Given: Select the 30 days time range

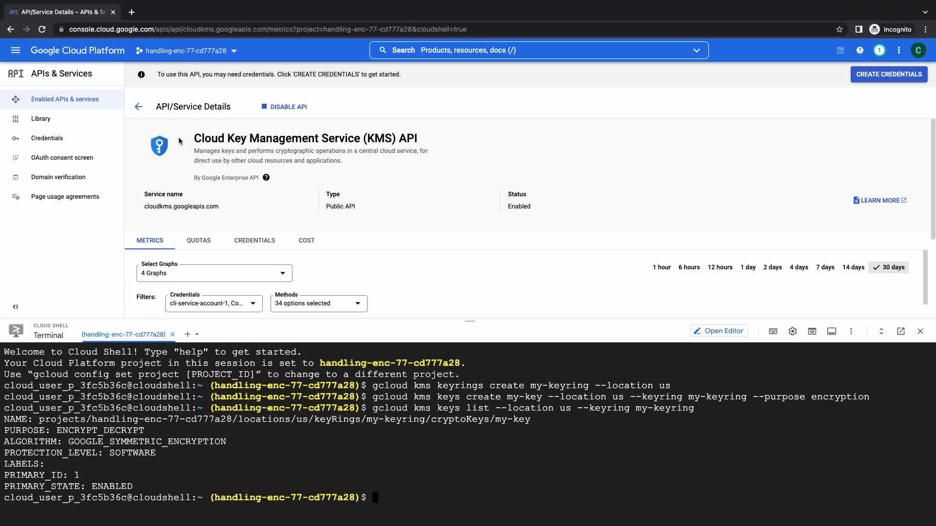Looking at the screenshot, I should point(888,267).
